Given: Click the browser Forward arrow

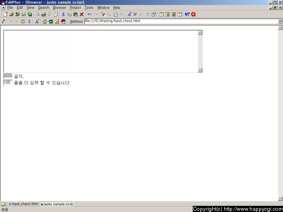Looking at the screenshot, I should tap(17, 22).
